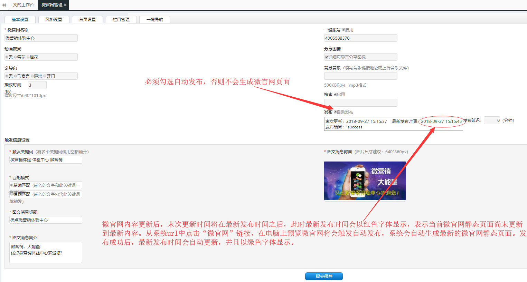This screenshot has width=527, height=282.
Task: Open the 一键导航 tab
Action: pyautogui.click(x=155, y=20)
